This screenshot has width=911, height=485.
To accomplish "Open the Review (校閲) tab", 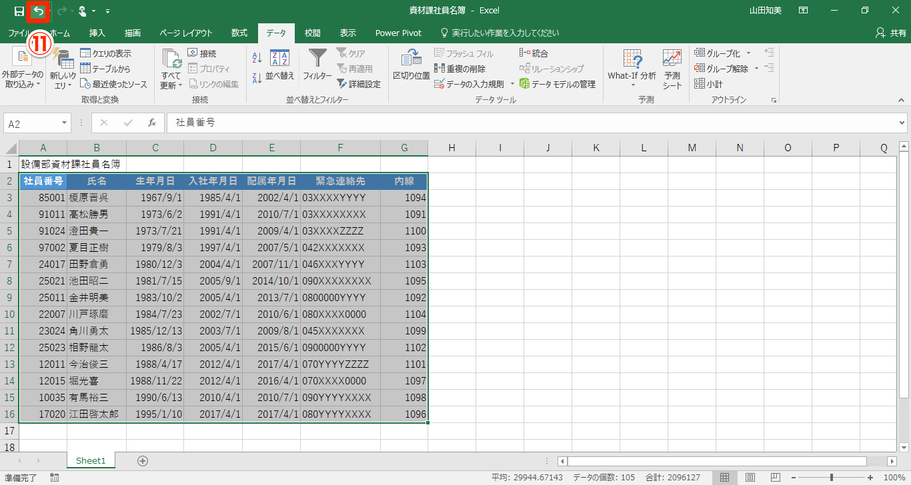I will pyautogui.click(x=312, y=33).
